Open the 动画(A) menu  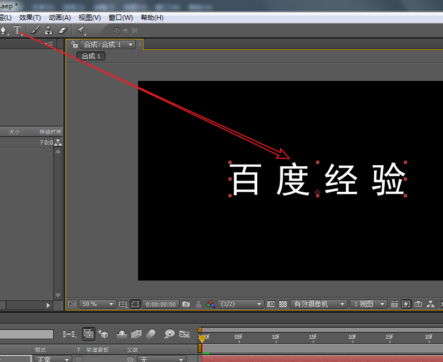(60, 18)
